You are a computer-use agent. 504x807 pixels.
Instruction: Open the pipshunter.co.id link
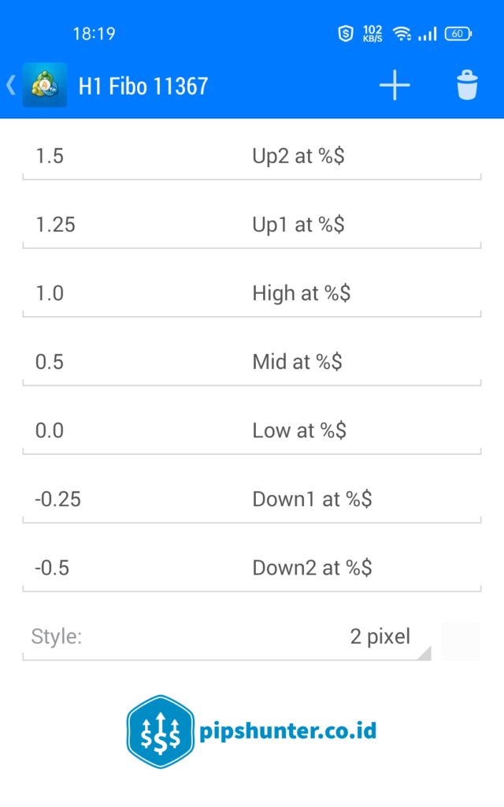pyautogui.click(x=289, y=731)
